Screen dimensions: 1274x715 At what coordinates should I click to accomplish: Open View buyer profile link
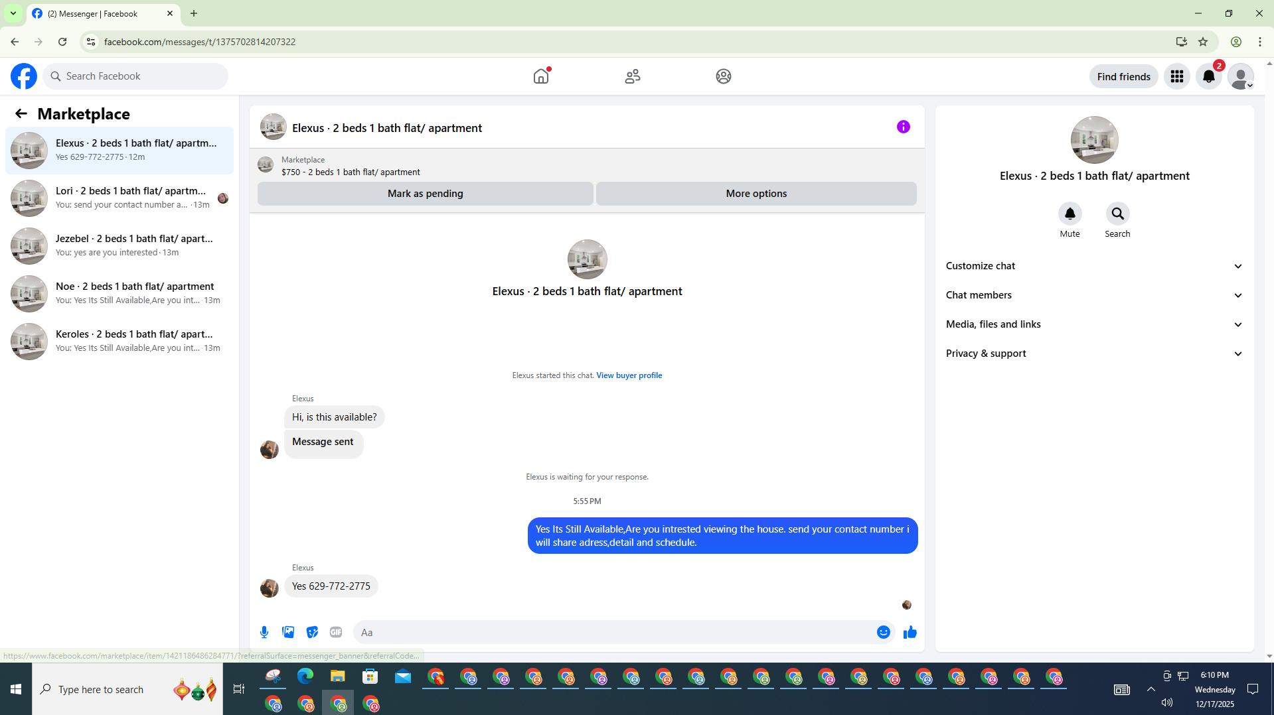(629, 375)
